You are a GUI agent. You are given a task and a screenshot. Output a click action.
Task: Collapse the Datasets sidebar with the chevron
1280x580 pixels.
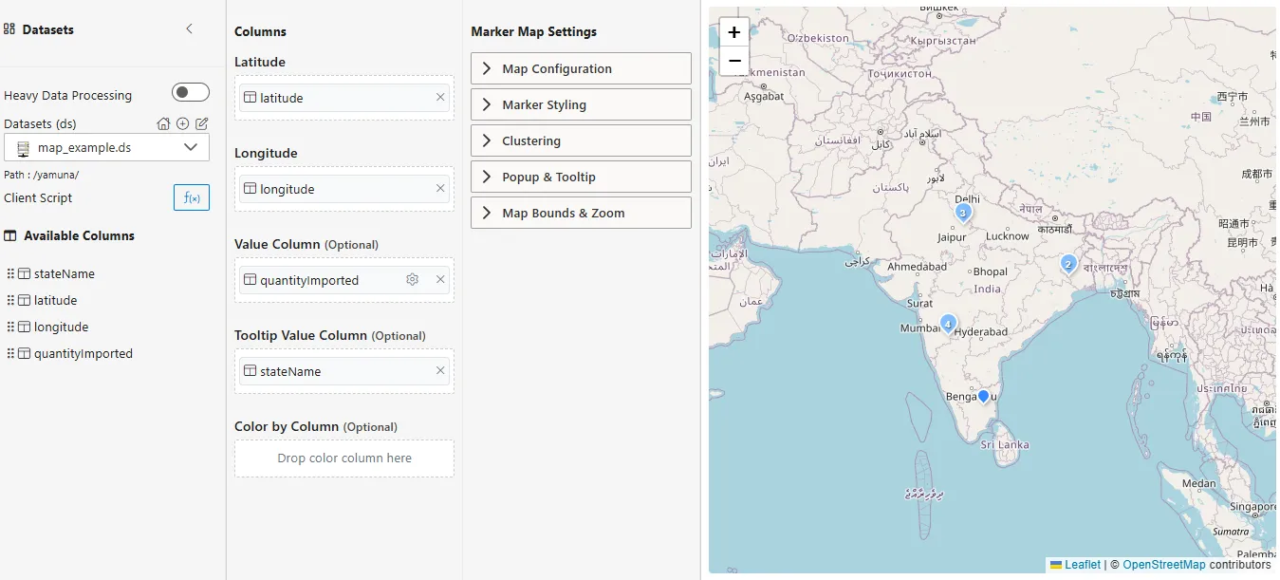pos(189,29)
